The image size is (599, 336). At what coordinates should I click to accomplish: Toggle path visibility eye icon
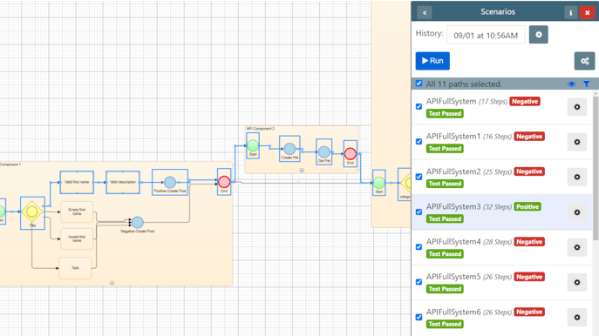click(571, 84)
